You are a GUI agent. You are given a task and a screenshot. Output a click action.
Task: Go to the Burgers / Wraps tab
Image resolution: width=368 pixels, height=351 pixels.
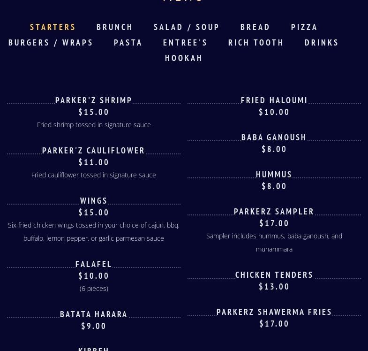tap(51, 43)
